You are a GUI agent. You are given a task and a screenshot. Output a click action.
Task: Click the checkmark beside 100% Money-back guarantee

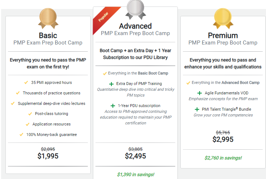[21, 135]
